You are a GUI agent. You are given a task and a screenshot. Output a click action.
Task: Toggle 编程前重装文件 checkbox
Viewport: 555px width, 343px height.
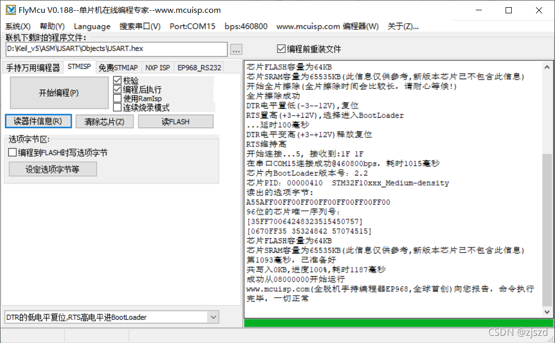[x=309, y=49]
